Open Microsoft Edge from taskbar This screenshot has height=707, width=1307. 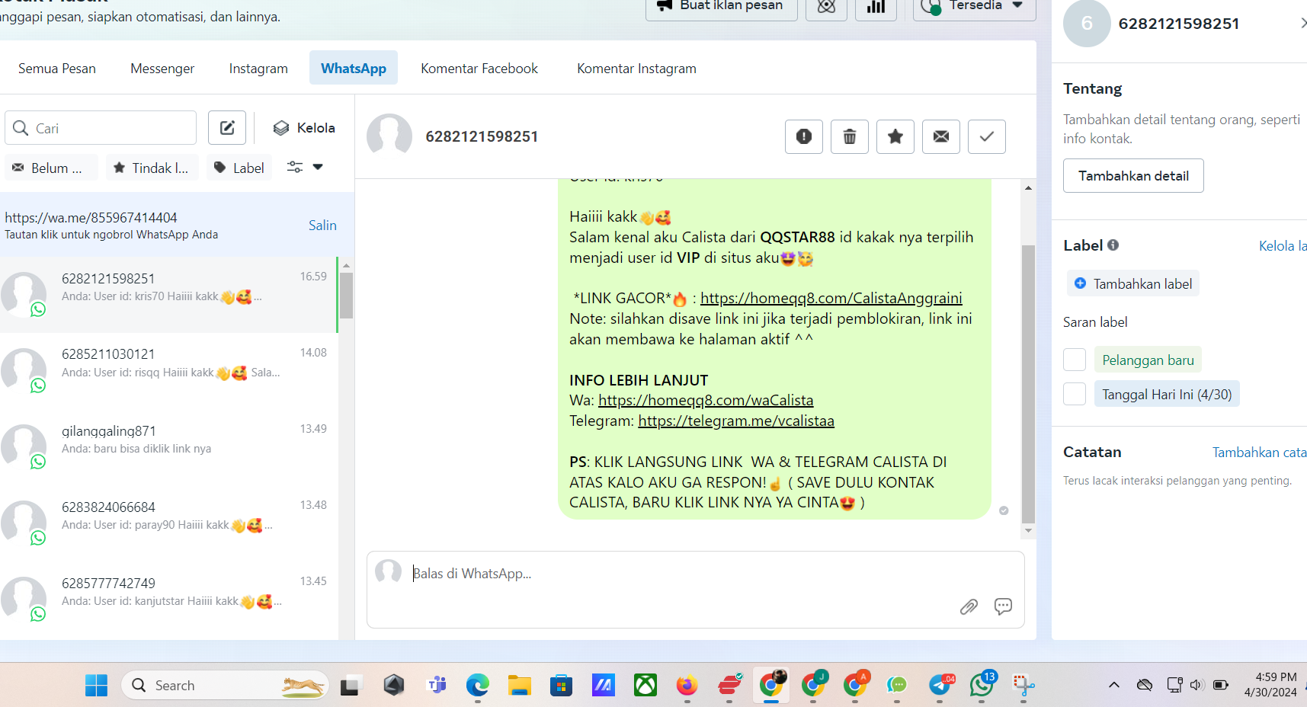pyautogui.click(x=478, y=686)
